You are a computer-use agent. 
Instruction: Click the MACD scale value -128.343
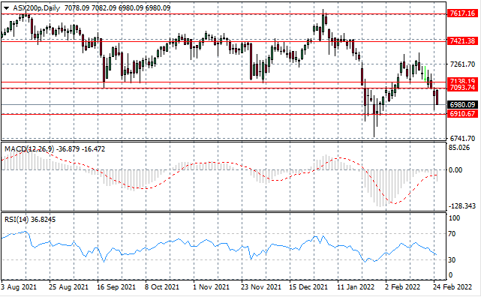pyautogui.click(x=462, y=206)
